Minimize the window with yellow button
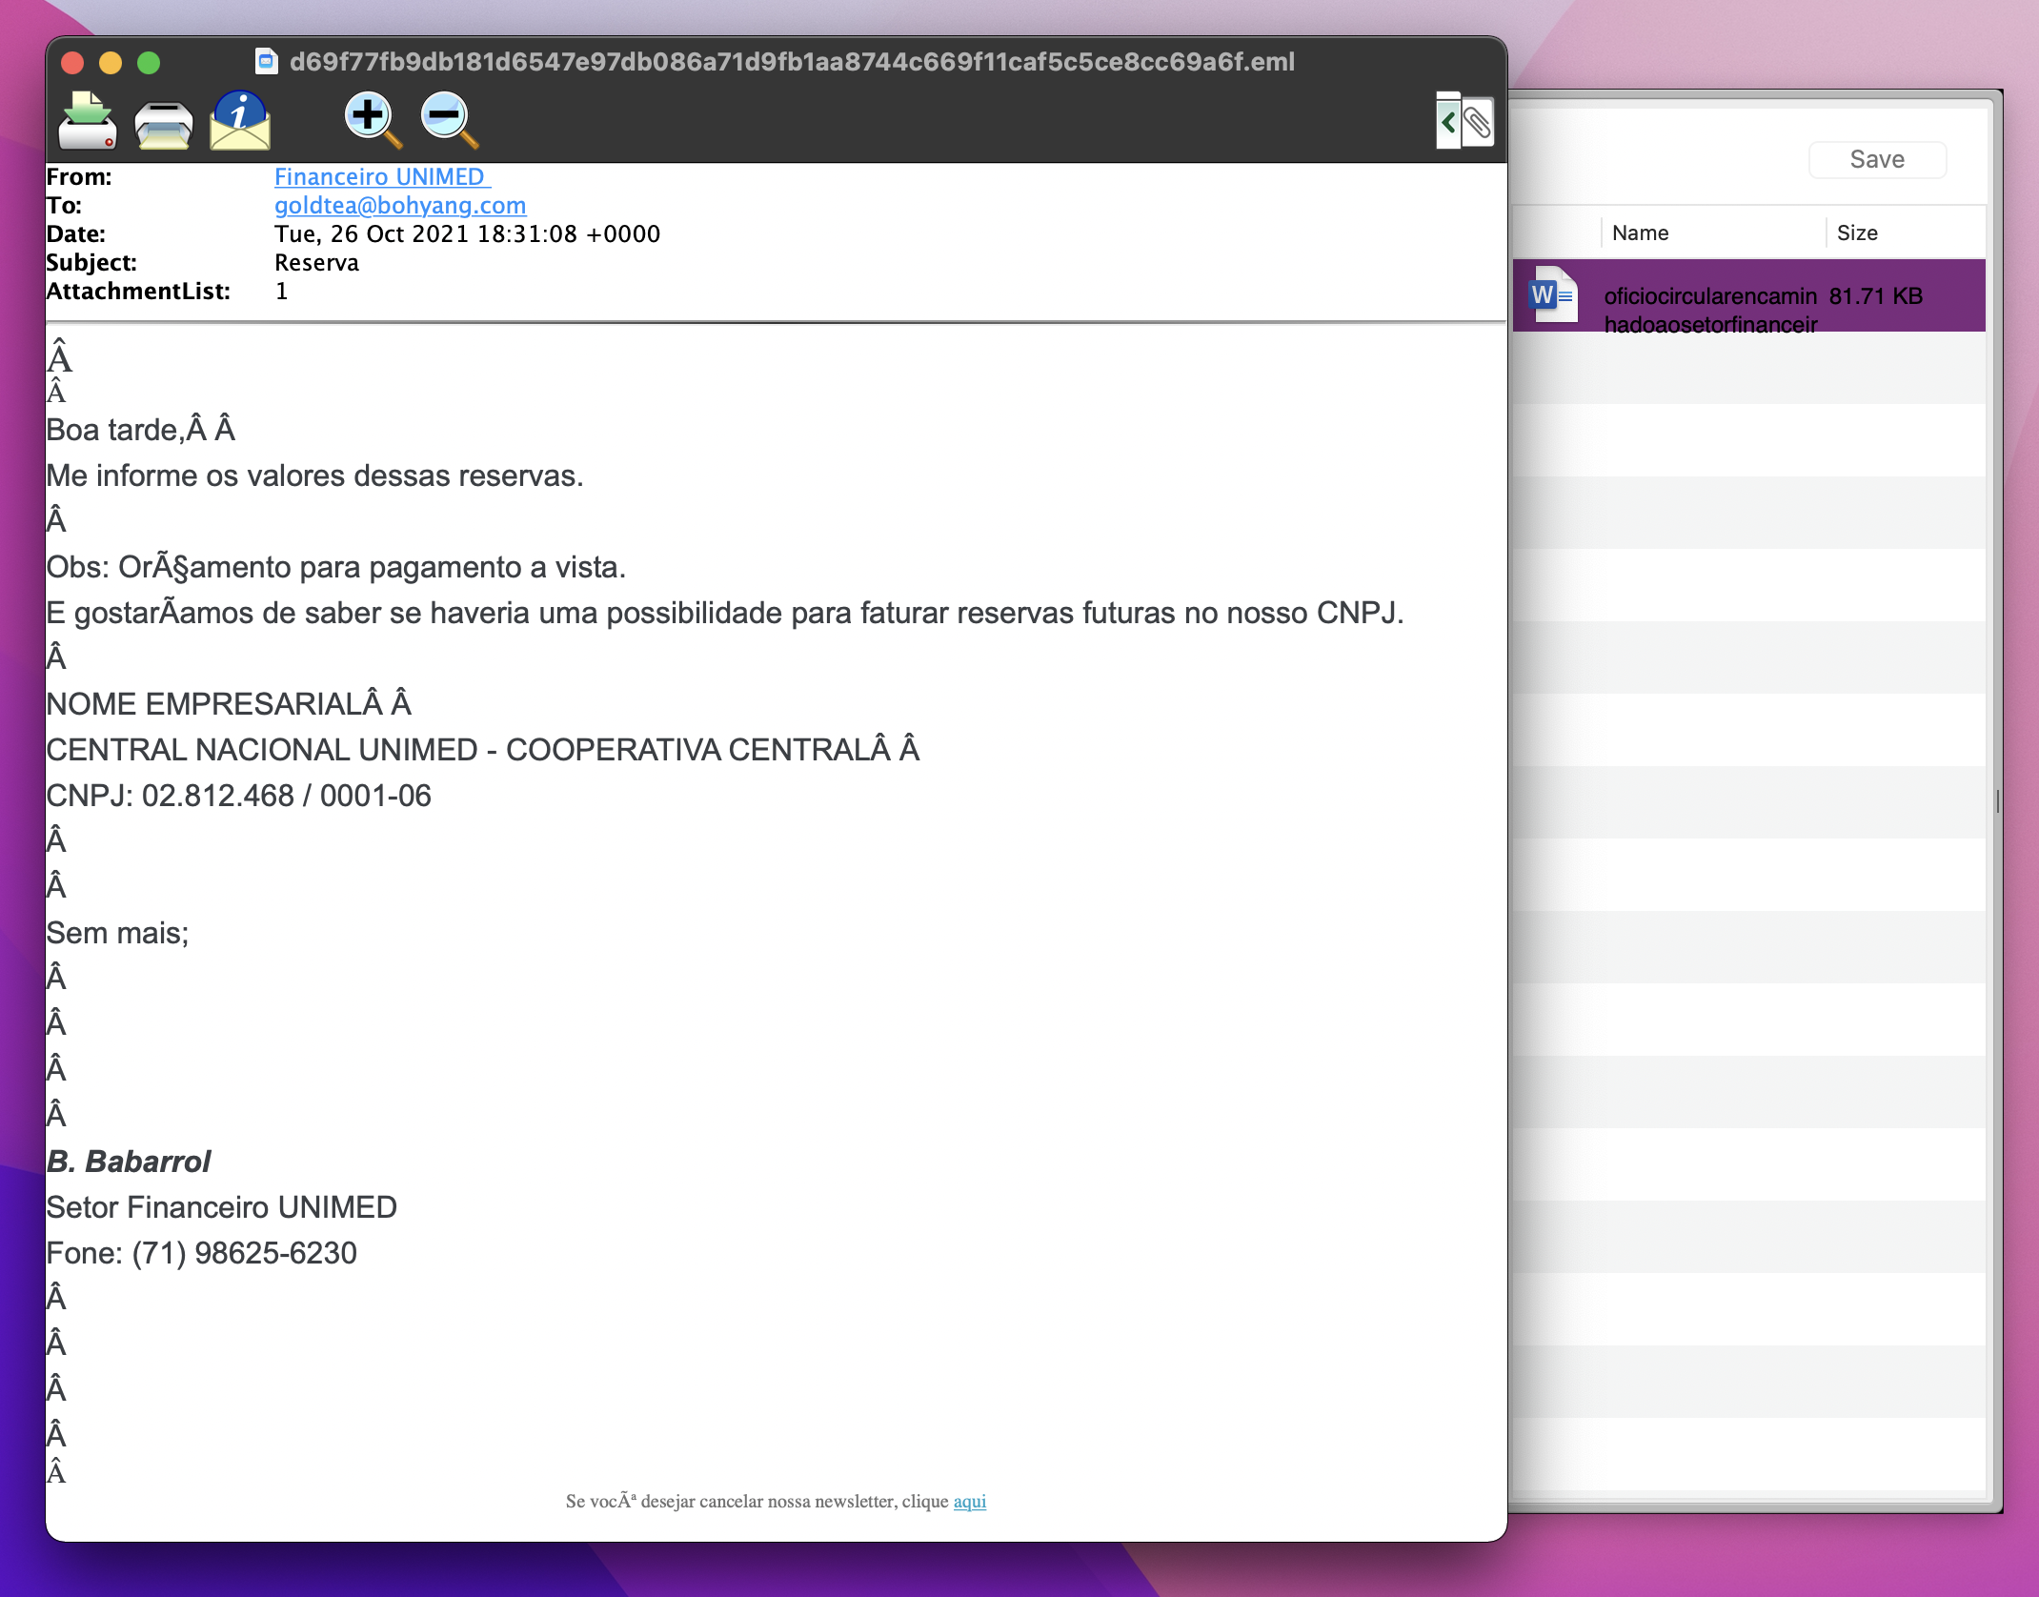 tap(111, 63)
